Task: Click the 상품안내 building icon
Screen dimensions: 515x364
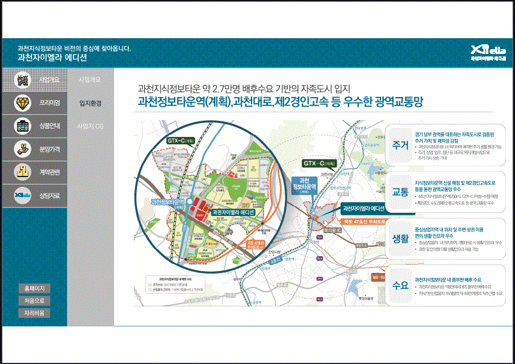Action: pyautogui.click(x=22, y=126)
